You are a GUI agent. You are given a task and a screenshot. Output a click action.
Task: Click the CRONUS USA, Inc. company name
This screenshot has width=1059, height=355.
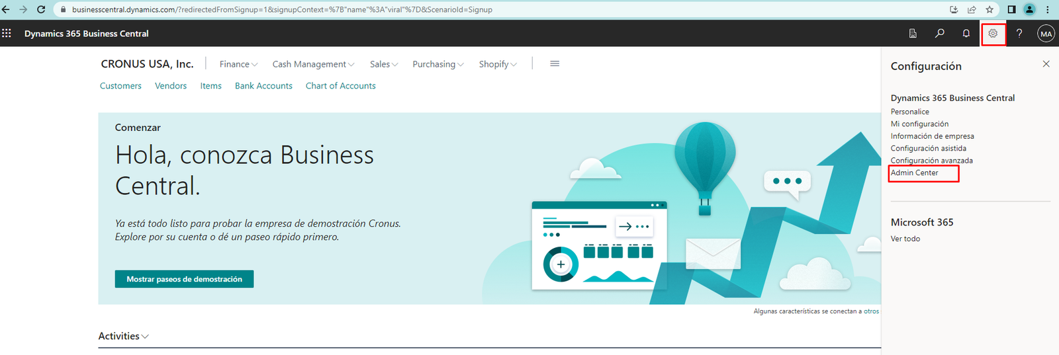(147, 64)
